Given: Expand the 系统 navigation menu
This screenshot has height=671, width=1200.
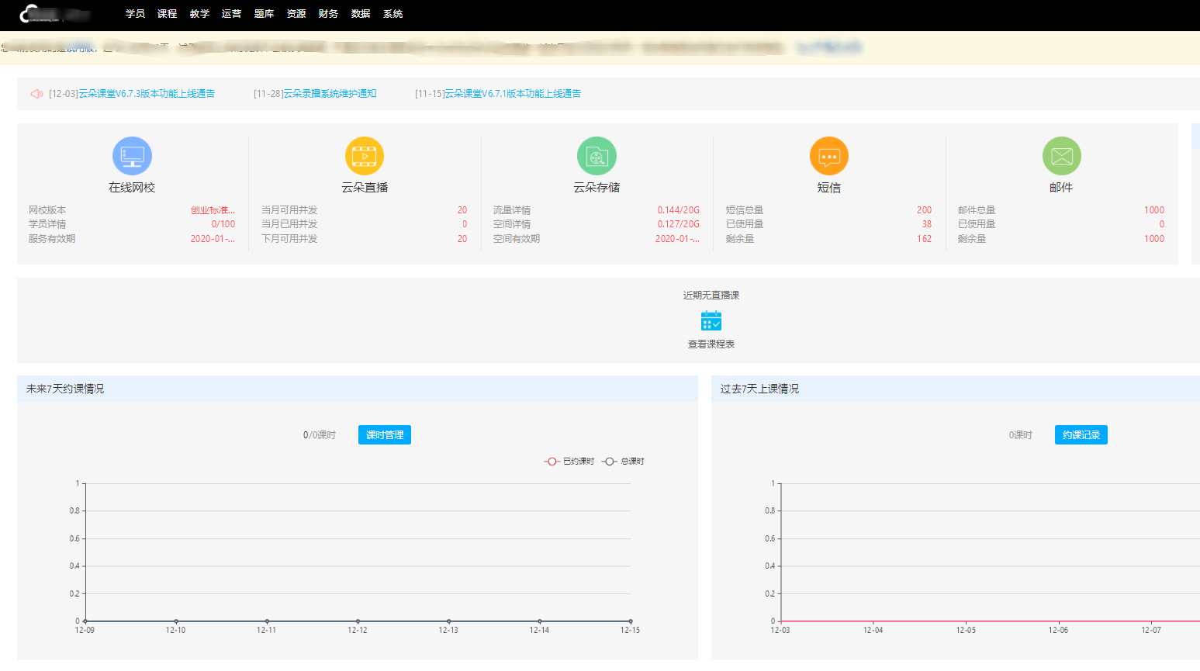Looking at the screenshot, I should pos(393,14).
